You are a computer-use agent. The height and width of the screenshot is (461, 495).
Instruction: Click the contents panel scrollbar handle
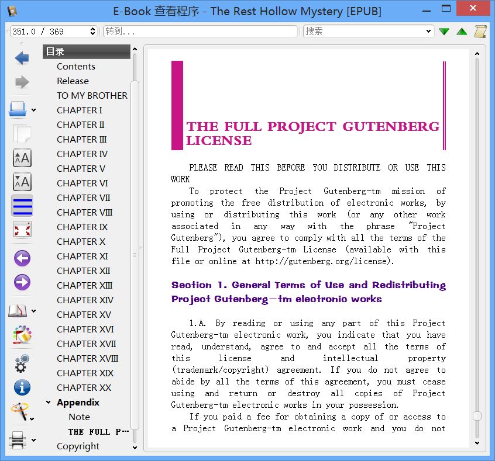[135, 255]
